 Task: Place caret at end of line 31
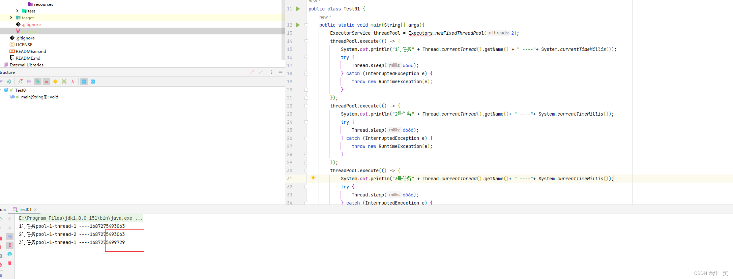point(614,179)
